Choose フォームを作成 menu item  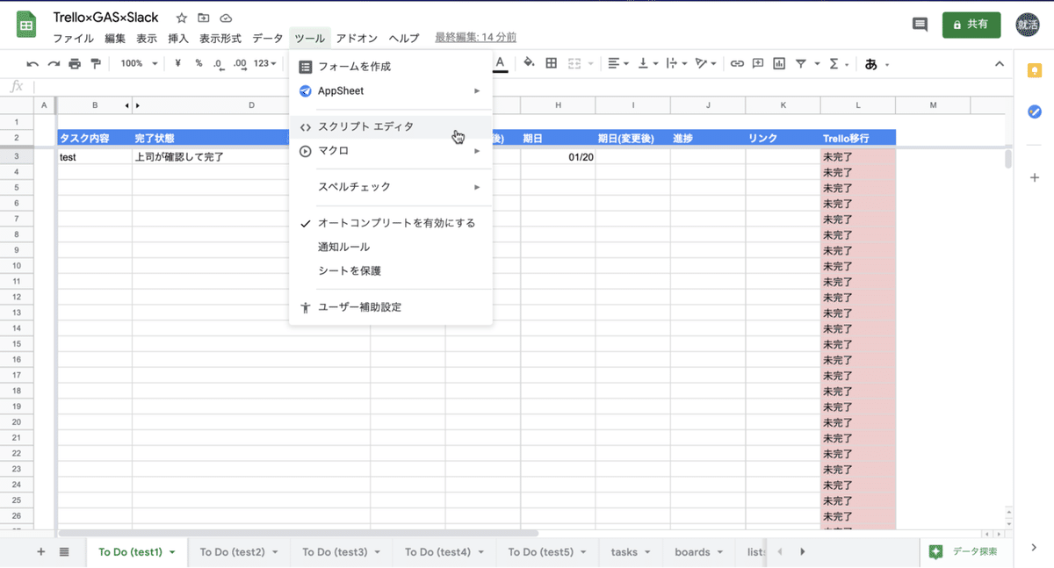pos(391,67)
